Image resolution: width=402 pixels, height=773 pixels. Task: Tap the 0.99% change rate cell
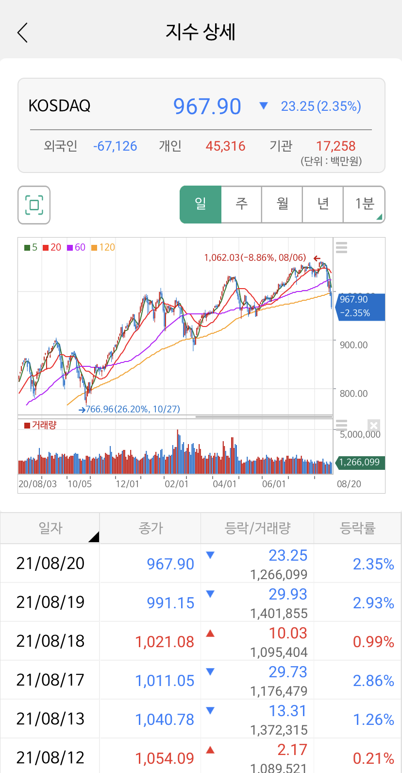[373, 641]
